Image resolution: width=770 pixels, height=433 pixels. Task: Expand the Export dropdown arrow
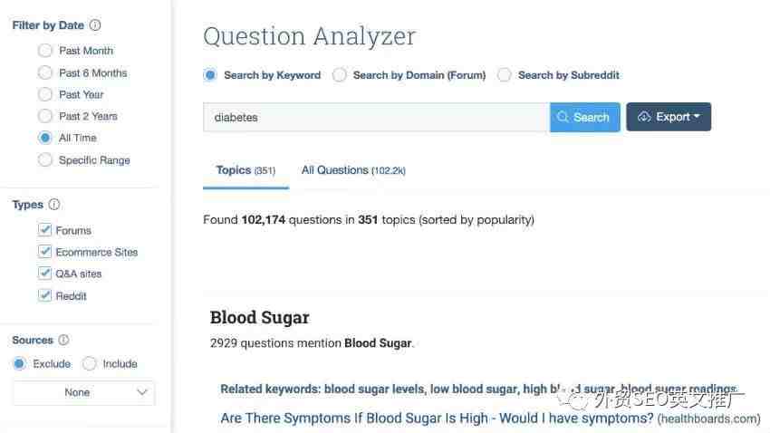697,116
